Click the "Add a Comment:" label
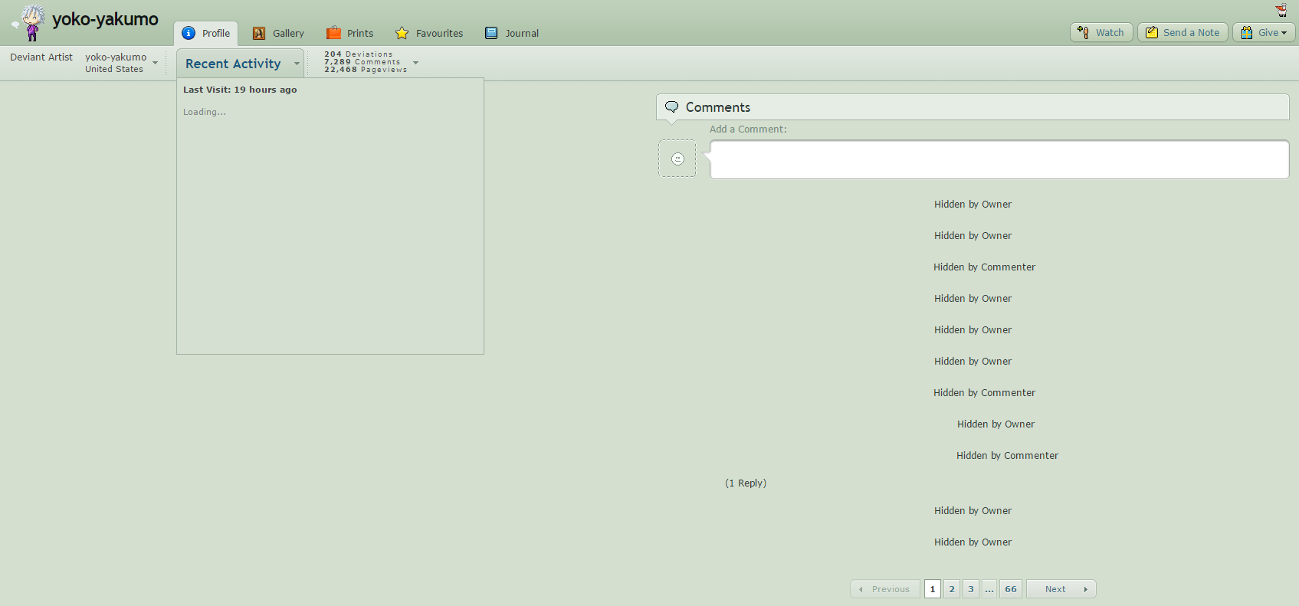Viewport: 1299px width, 606px height. pos(748,129)
